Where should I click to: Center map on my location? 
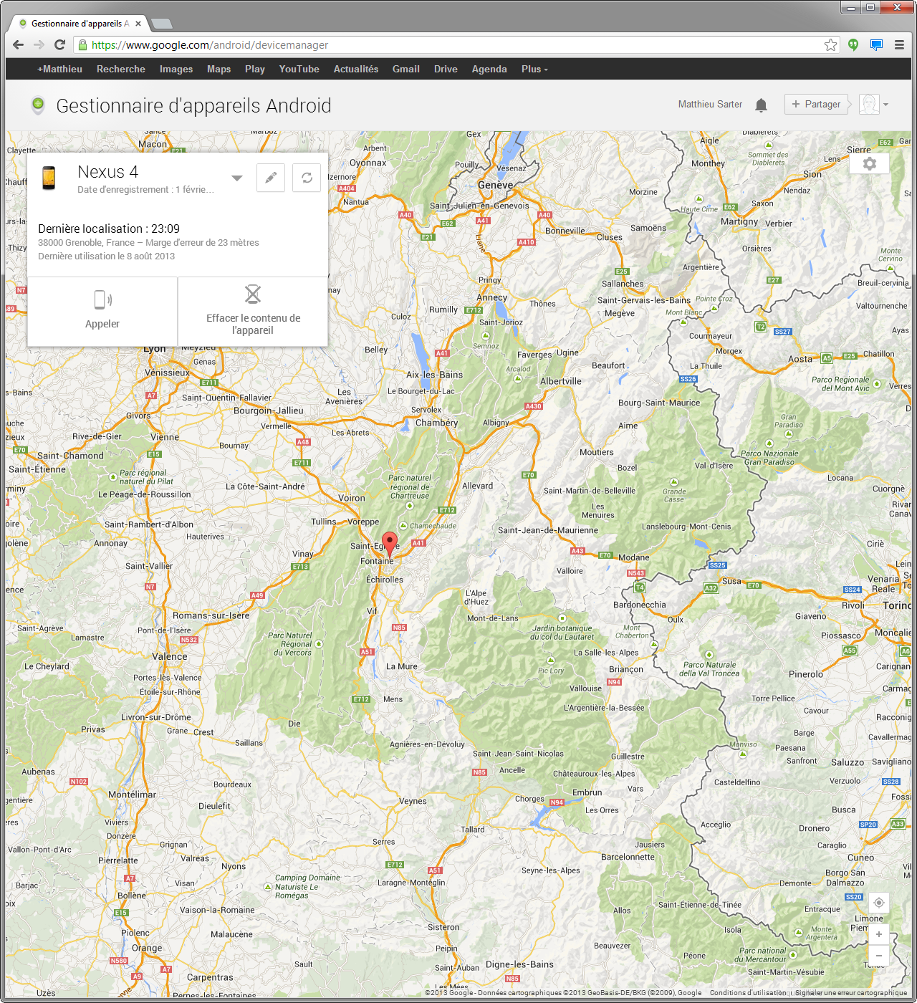pyautogui.click(x=878, y=903)
